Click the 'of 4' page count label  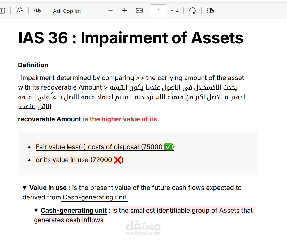[x=174, y=11]
